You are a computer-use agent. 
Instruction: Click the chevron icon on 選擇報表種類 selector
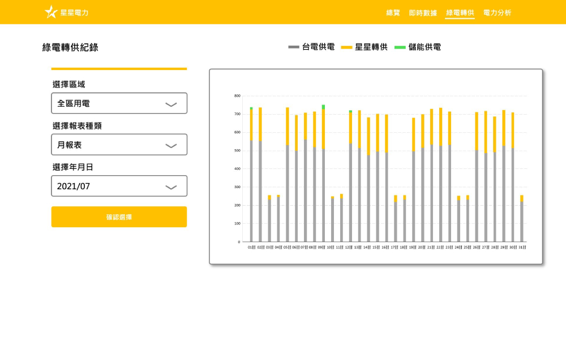click(x=171, y=145)
